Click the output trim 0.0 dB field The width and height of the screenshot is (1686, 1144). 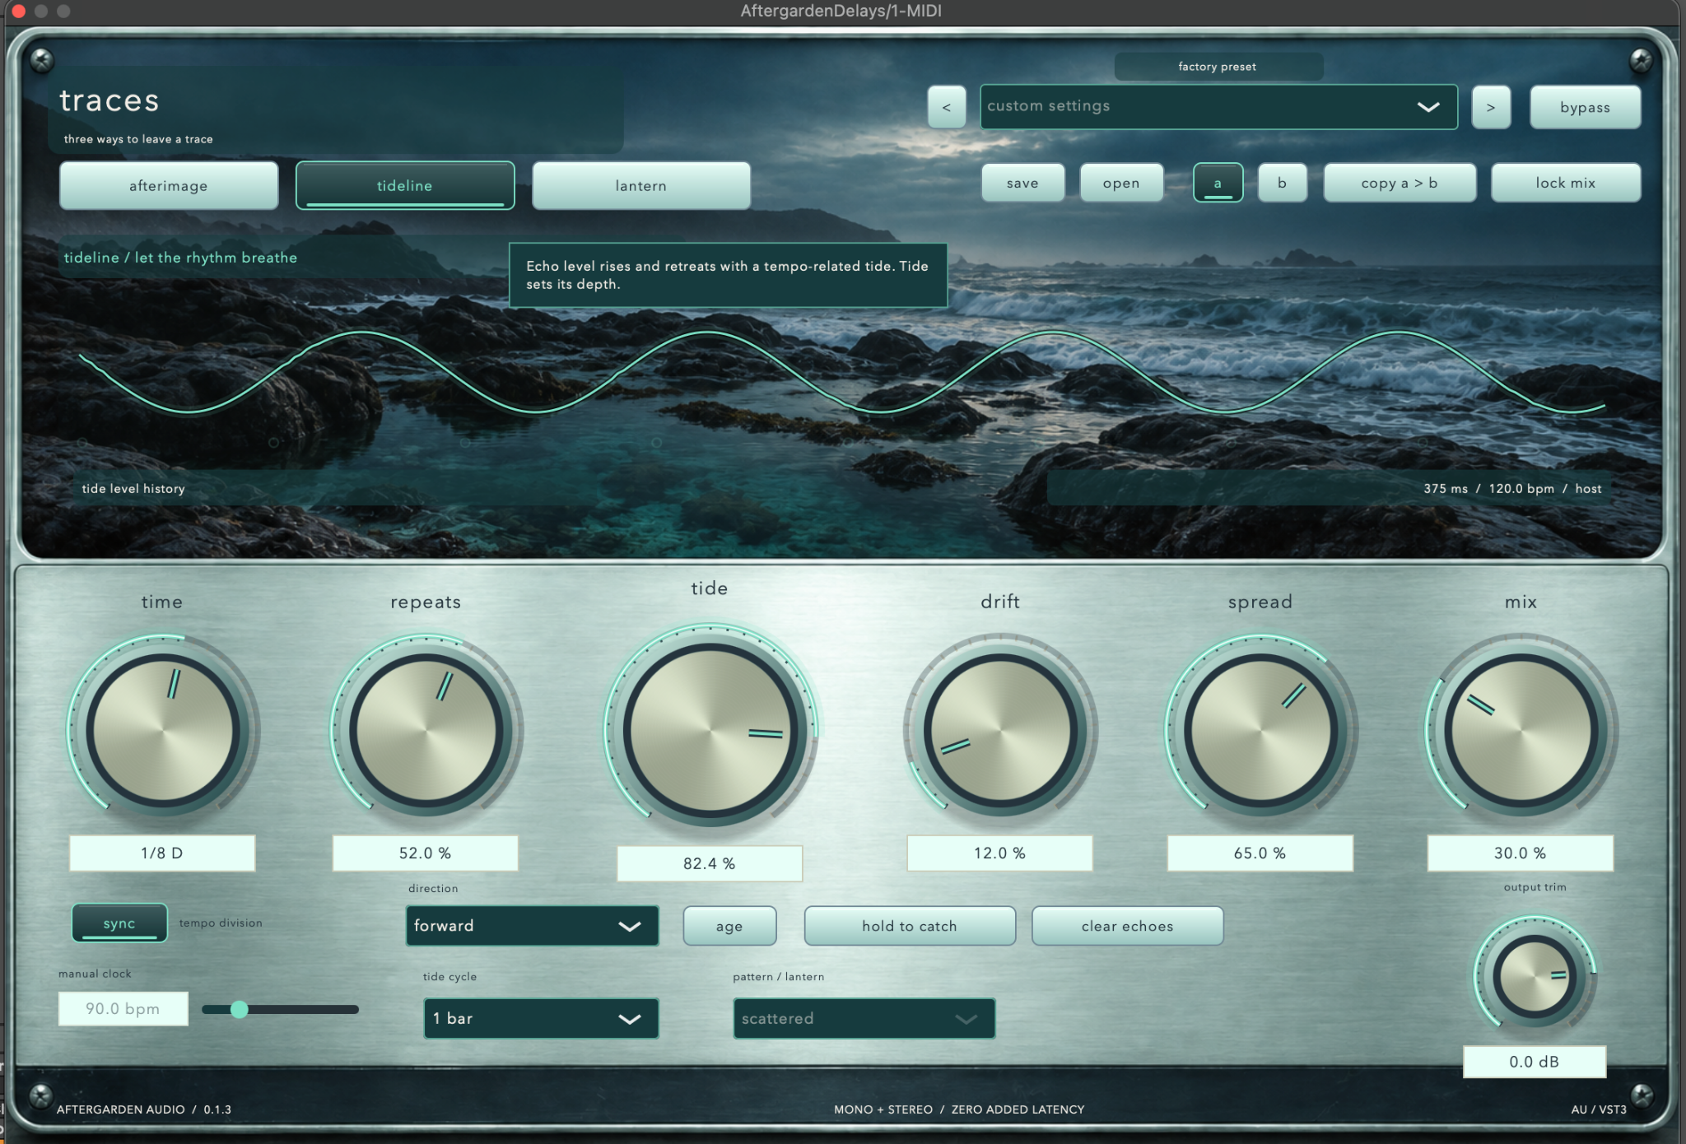[1535, 1062]
